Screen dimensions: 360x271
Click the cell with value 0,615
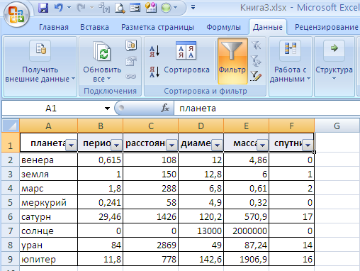pyautogui.click(x=100, y=160)
